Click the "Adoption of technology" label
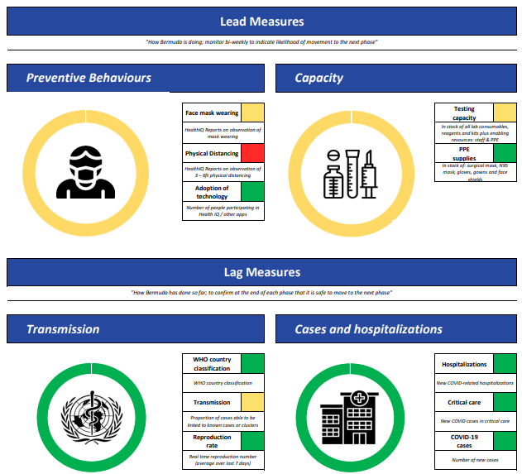The width and height of the screenshot is (522, 474). 212,192
